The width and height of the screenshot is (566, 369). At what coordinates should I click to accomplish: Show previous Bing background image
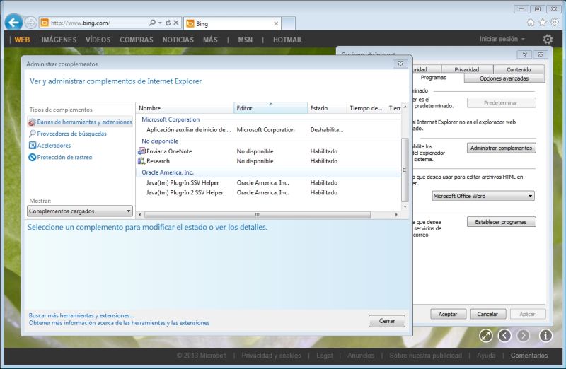(504, 336)
